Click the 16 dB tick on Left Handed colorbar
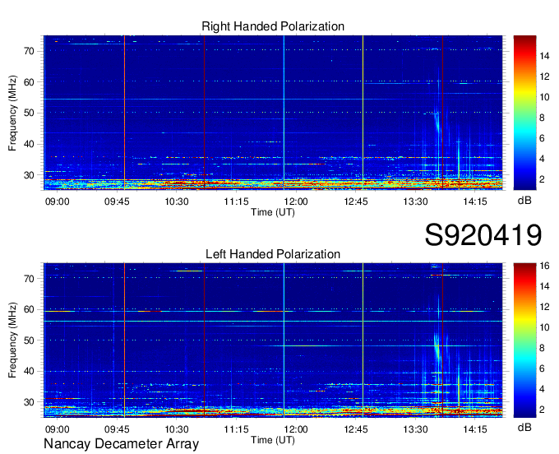559x454 pixels. coord(544,266)
